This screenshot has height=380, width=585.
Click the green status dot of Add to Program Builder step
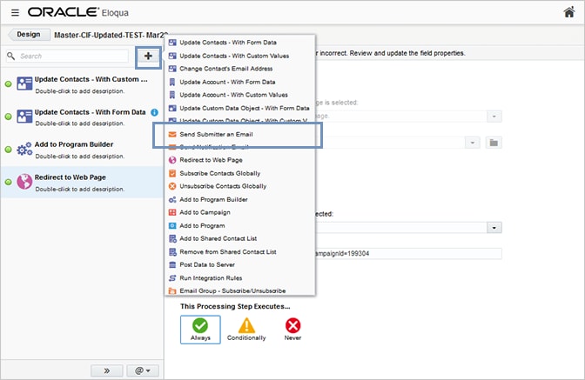pos(8,150)
